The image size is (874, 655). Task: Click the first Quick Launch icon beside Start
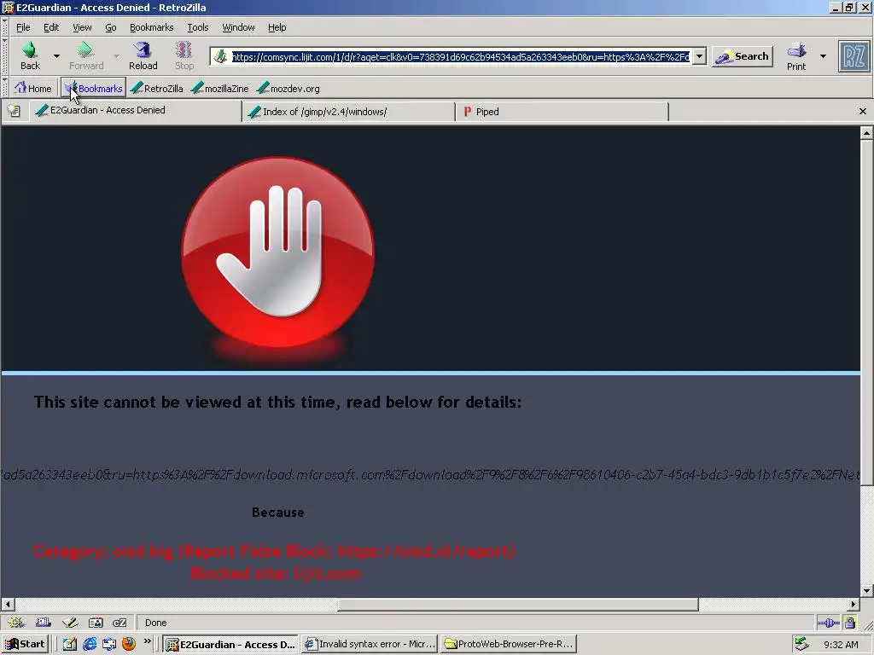tap(70, 644)
